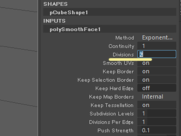
Task: Toggle the Smooth UVs on value
Action: click(x=157, y=63)
